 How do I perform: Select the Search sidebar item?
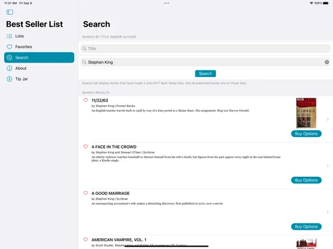click(39, 58)
